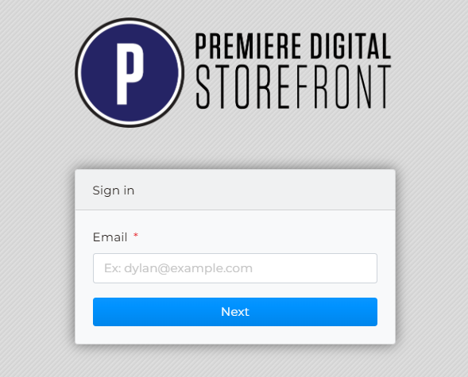Click the gray Sign in header bar

tap(235, 190)
